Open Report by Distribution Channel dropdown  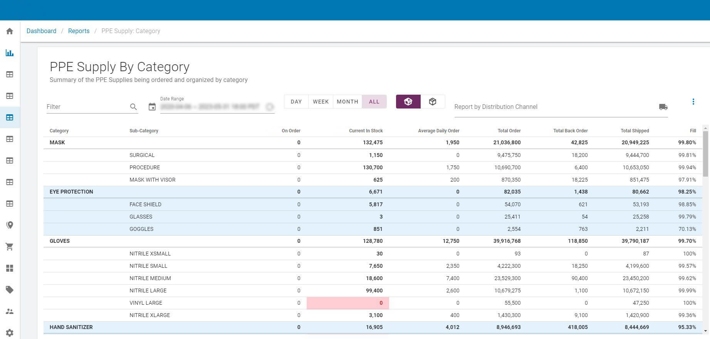(x=555, y=107)
